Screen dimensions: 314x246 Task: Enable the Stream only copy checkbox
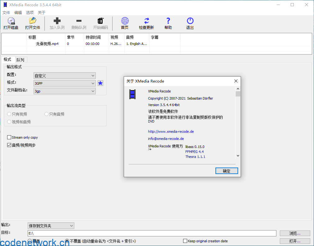[9, 137]
